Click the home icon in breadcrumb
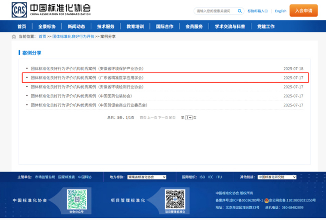 coord(14,37)
